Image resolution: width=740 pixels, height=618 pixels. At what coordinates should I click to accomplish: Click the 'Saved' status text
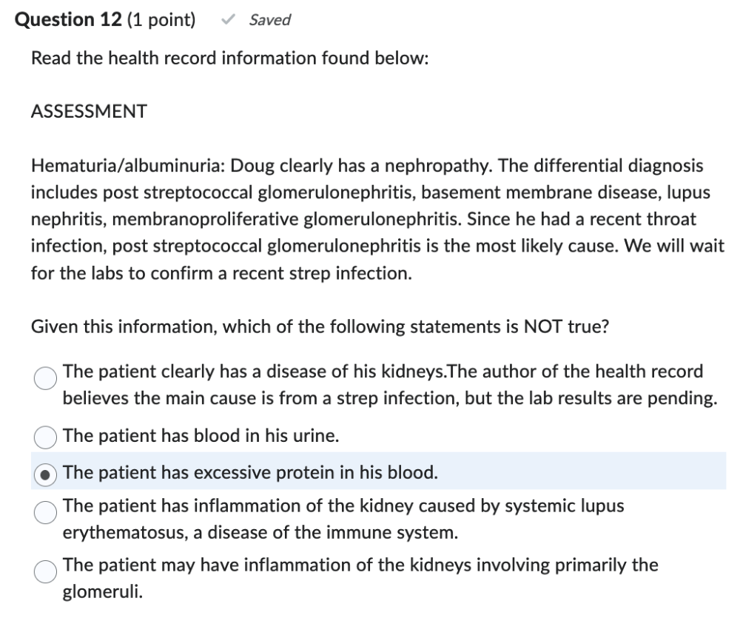coord(269,21)
